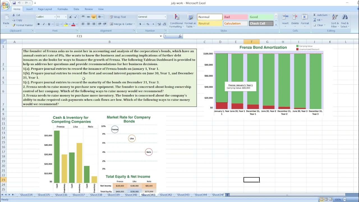Increase font size with Grow Font
Screen dimensions: 359x202
70,17
